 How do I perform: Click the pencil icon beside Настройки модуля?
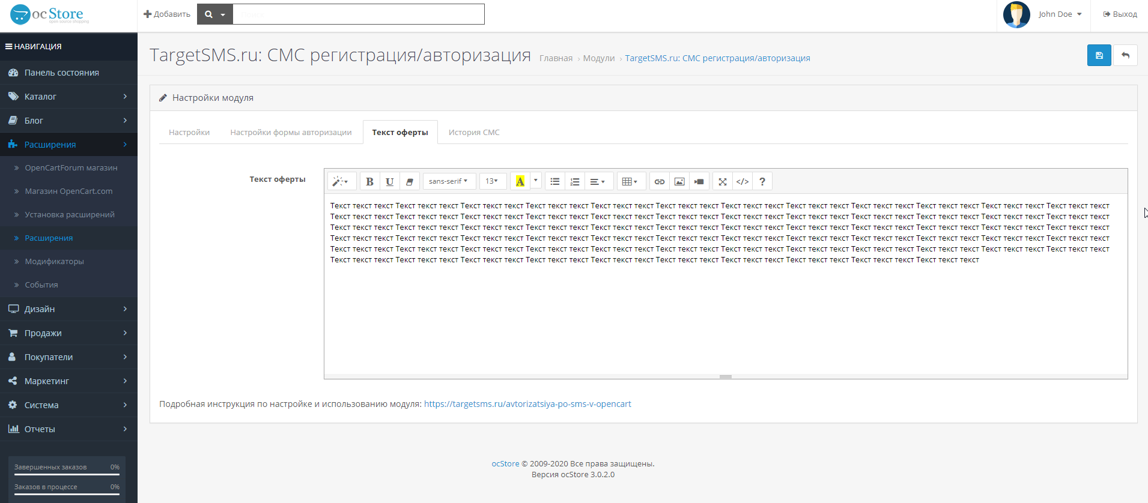point(163,98)
